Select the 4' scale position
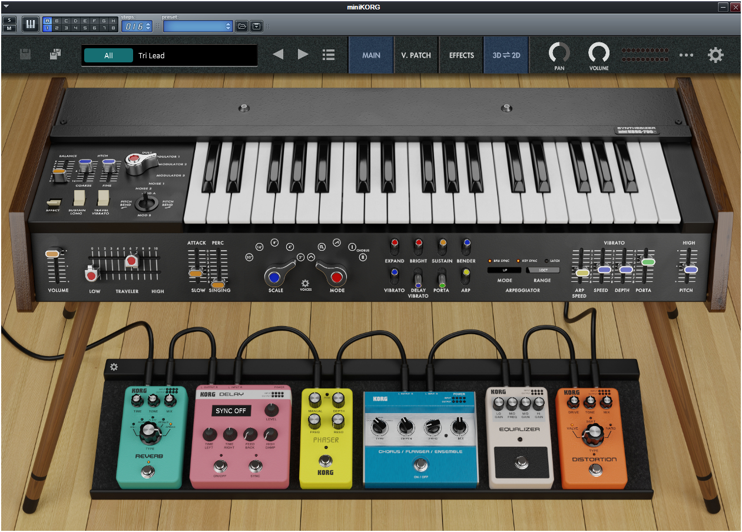The height and width of the screenshot is (532, 742). point(290,247)
